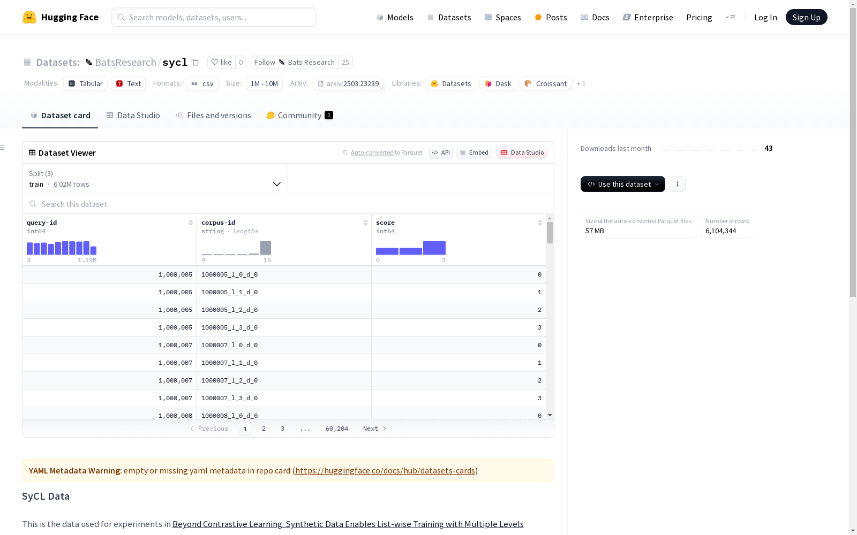Open the Use this dataset dropdown
Image resolution: width=857 pixels, height=535 pixels.
pos(623,184)
